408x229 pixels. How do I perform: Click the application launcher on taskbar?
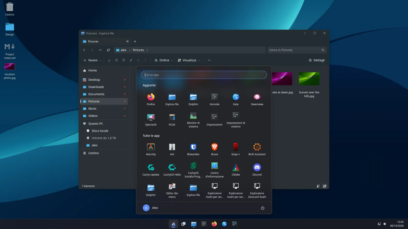[173, 224]
